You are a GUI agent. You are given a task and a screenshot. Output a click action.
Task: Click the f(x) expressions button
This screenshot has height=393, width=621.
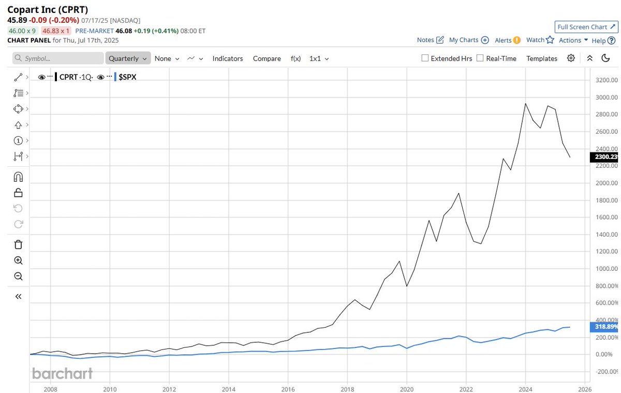(x=295, y=59)
